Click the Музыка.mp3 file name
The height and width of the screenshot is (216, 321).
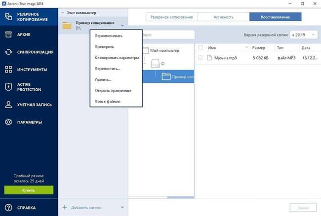pos(225,58)
